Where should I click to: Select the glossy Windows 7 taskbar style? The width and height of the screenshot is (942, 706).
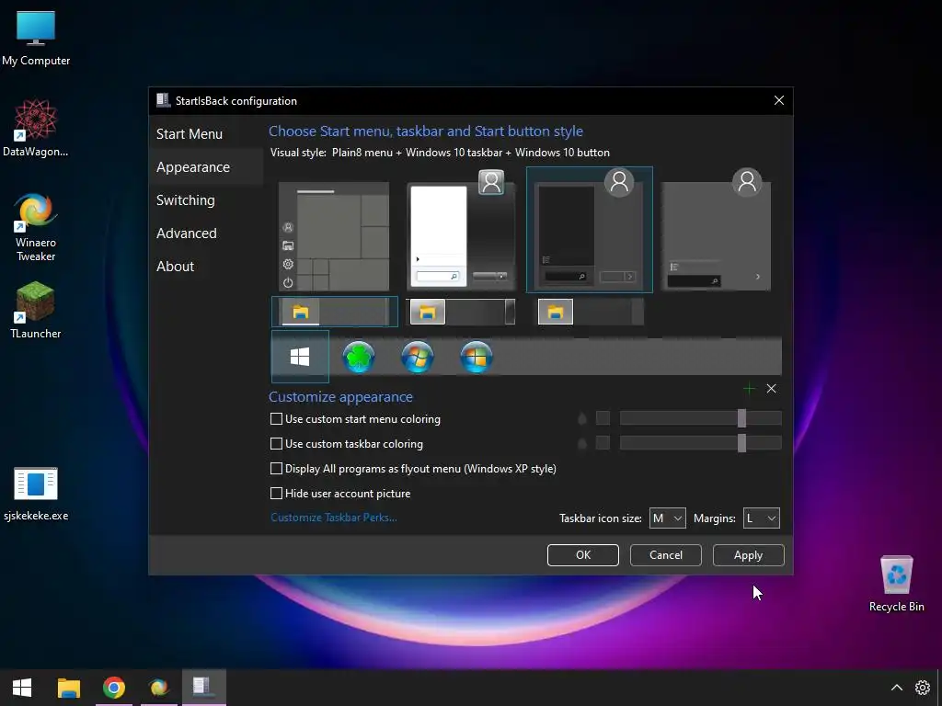(x=461, y=312)
